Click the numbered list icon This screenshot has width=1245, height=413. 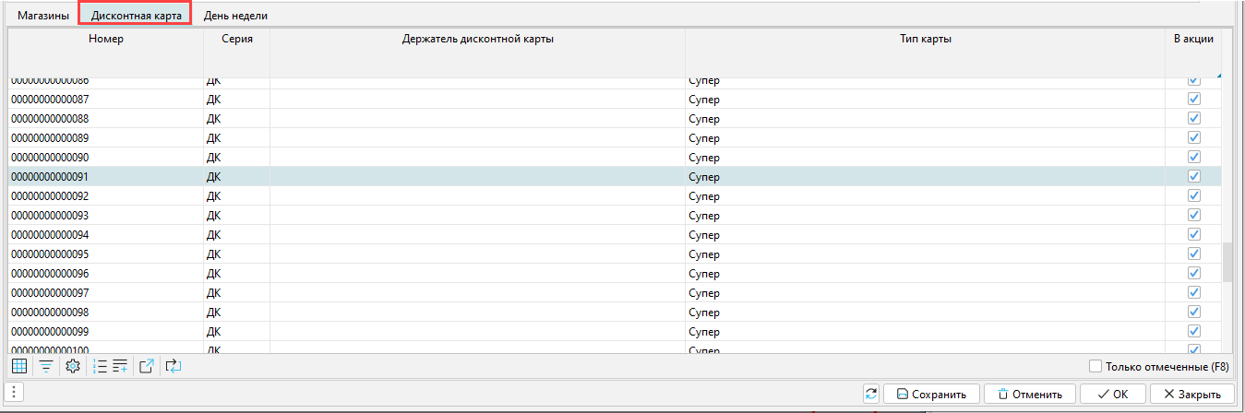101,366
